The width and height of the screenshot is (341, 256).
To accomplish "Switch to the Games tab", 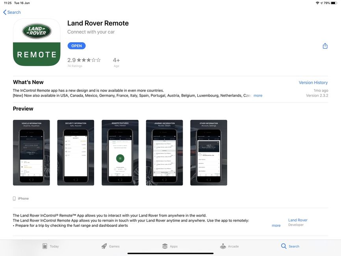I will (111, 246).
